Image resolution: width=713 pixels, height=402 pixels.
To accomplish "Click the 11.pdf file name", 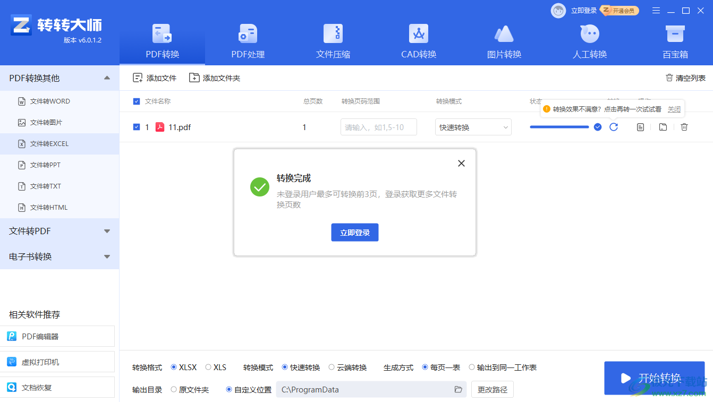I will pyautogui.click(x=180, y=127).
